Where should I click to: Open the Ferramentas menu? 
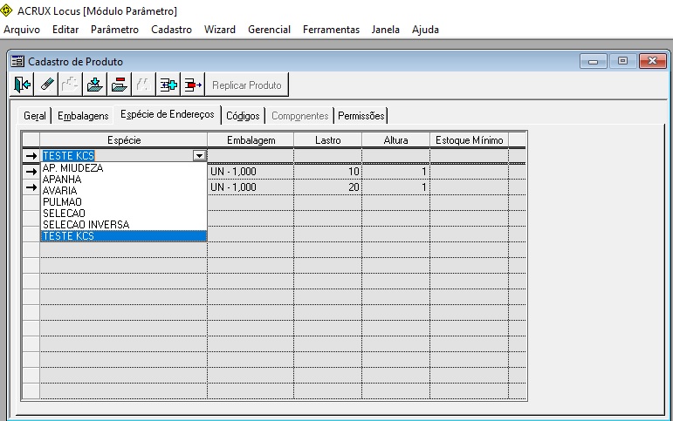[x=331, y=30]
